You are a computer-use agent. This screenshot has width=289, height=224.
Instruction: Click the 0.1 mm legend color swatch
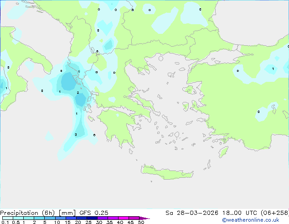coord(8,218)
